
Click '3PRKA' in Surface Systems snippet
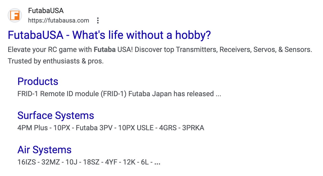[193, 128]
